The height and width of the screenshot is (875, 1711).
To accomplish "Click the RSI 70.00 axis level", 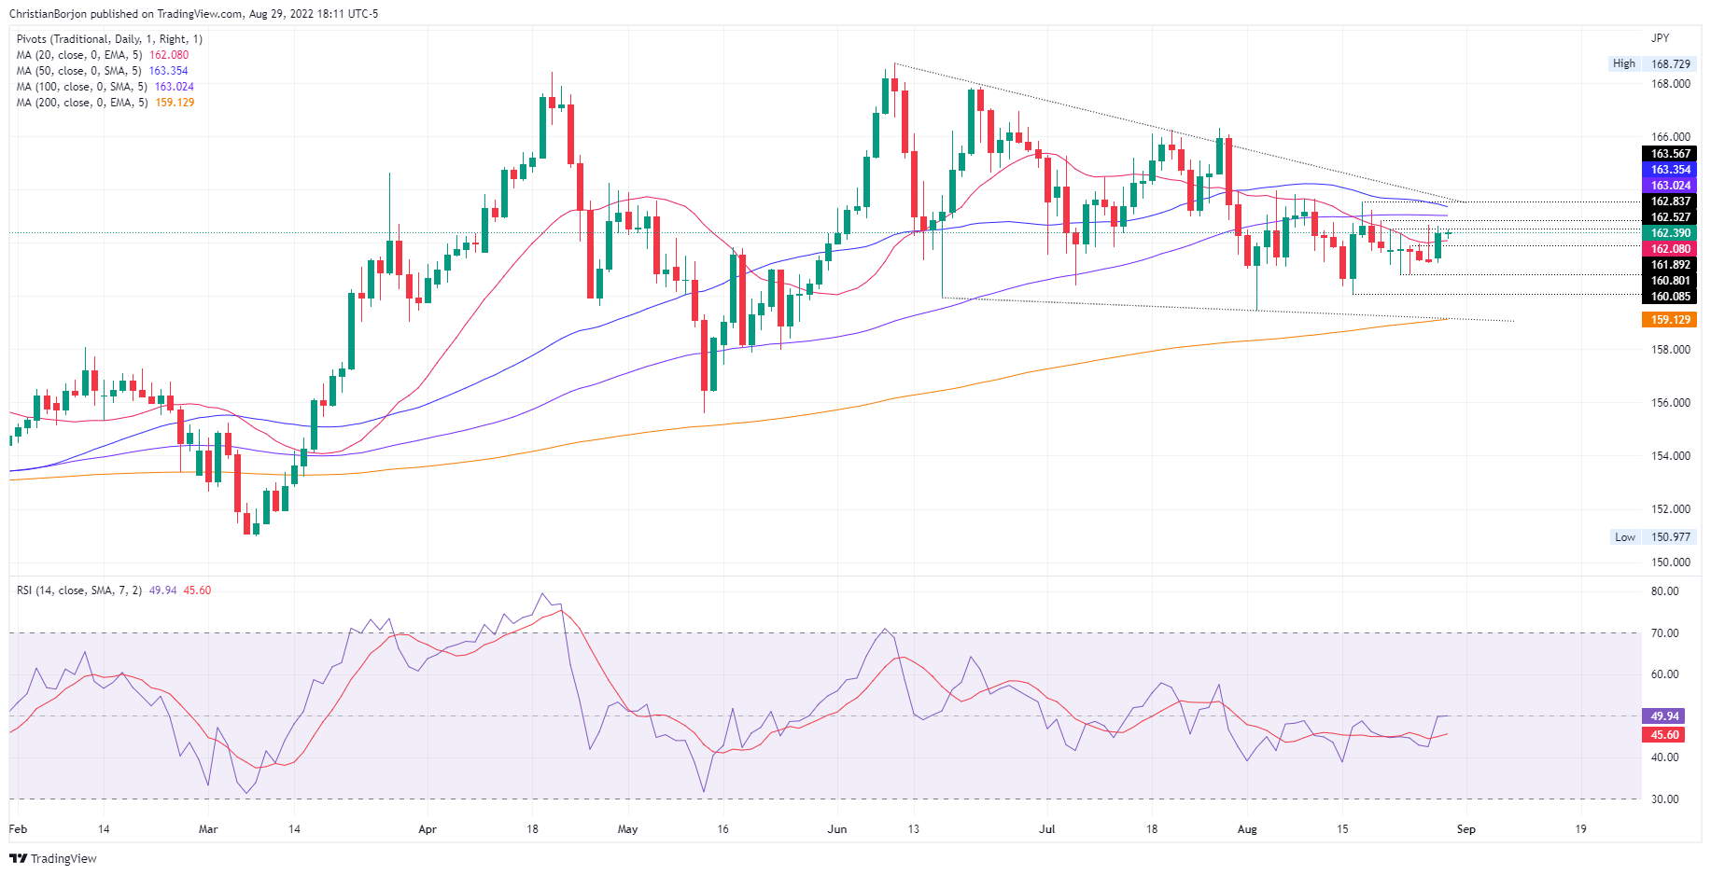I will coord(1664,633).
